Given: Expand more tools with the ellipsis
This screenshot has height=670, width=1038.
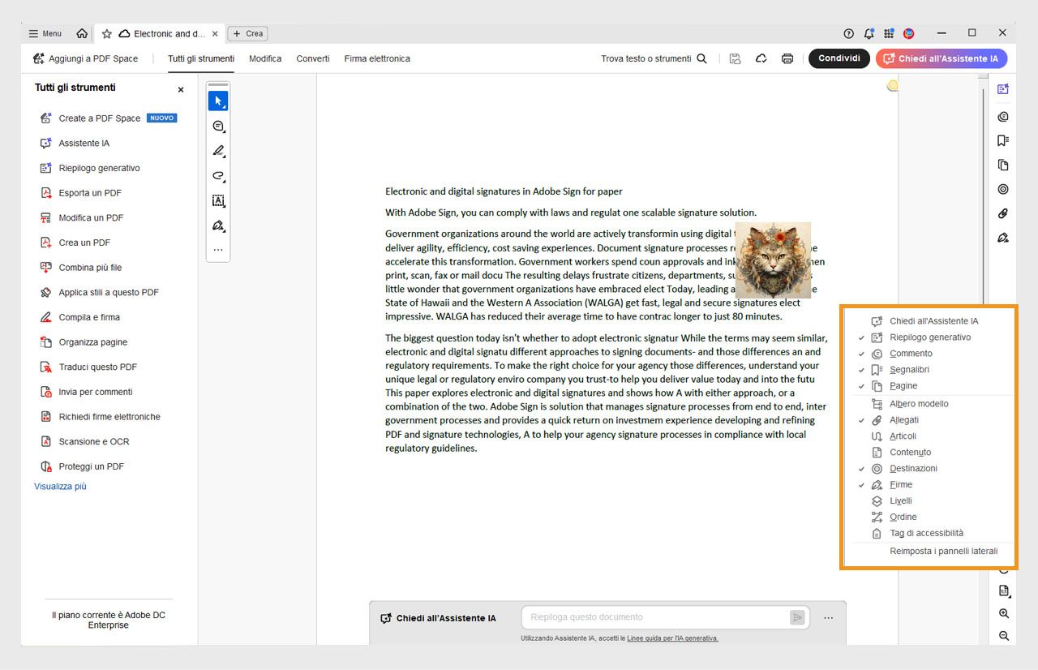Looking at the screenshot, I should pyautogui.click(x=217, y=250).
